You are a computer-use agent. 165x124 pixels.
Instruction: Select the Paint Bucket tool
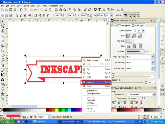(x=3, y=94)
